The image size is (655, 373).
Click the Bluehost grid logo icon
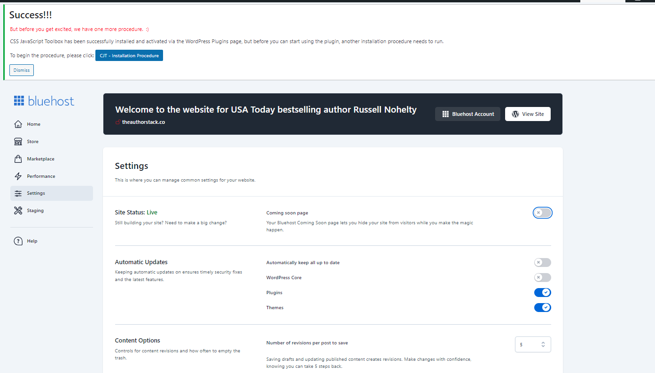coord(19,100)
